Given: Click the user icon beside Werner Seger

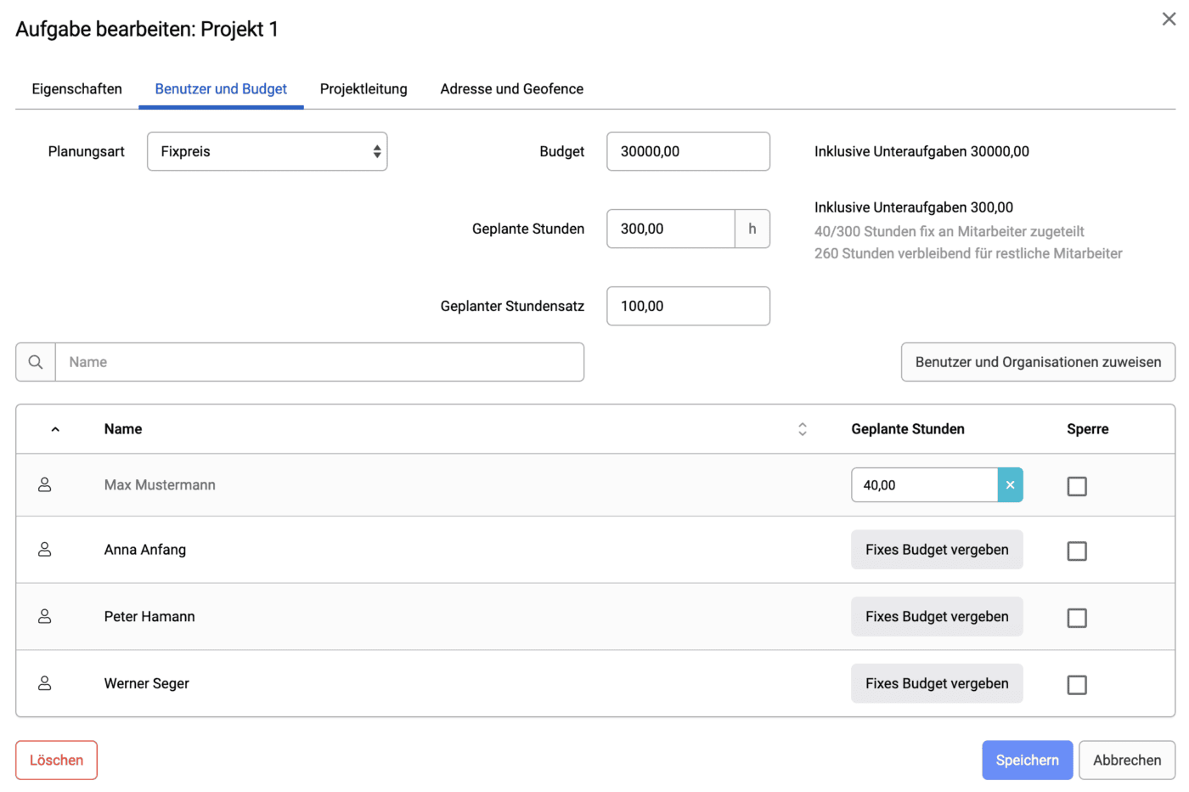Looking at the screenshot, I should pos(45,683).
